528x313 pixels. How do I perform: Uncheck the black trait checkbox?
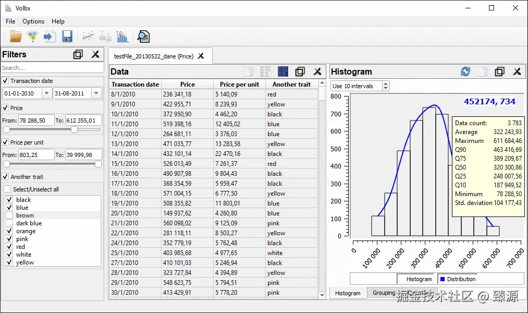click(x=9, y=199)
